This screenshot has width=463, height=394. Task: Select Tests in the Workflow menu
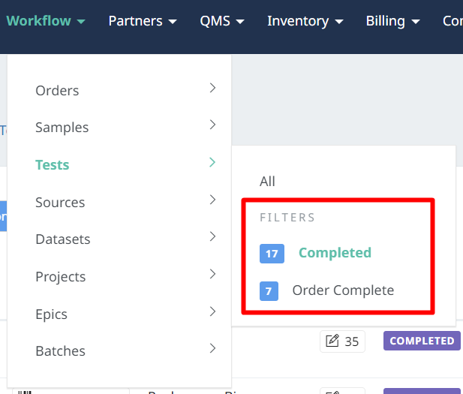point(53,165)
